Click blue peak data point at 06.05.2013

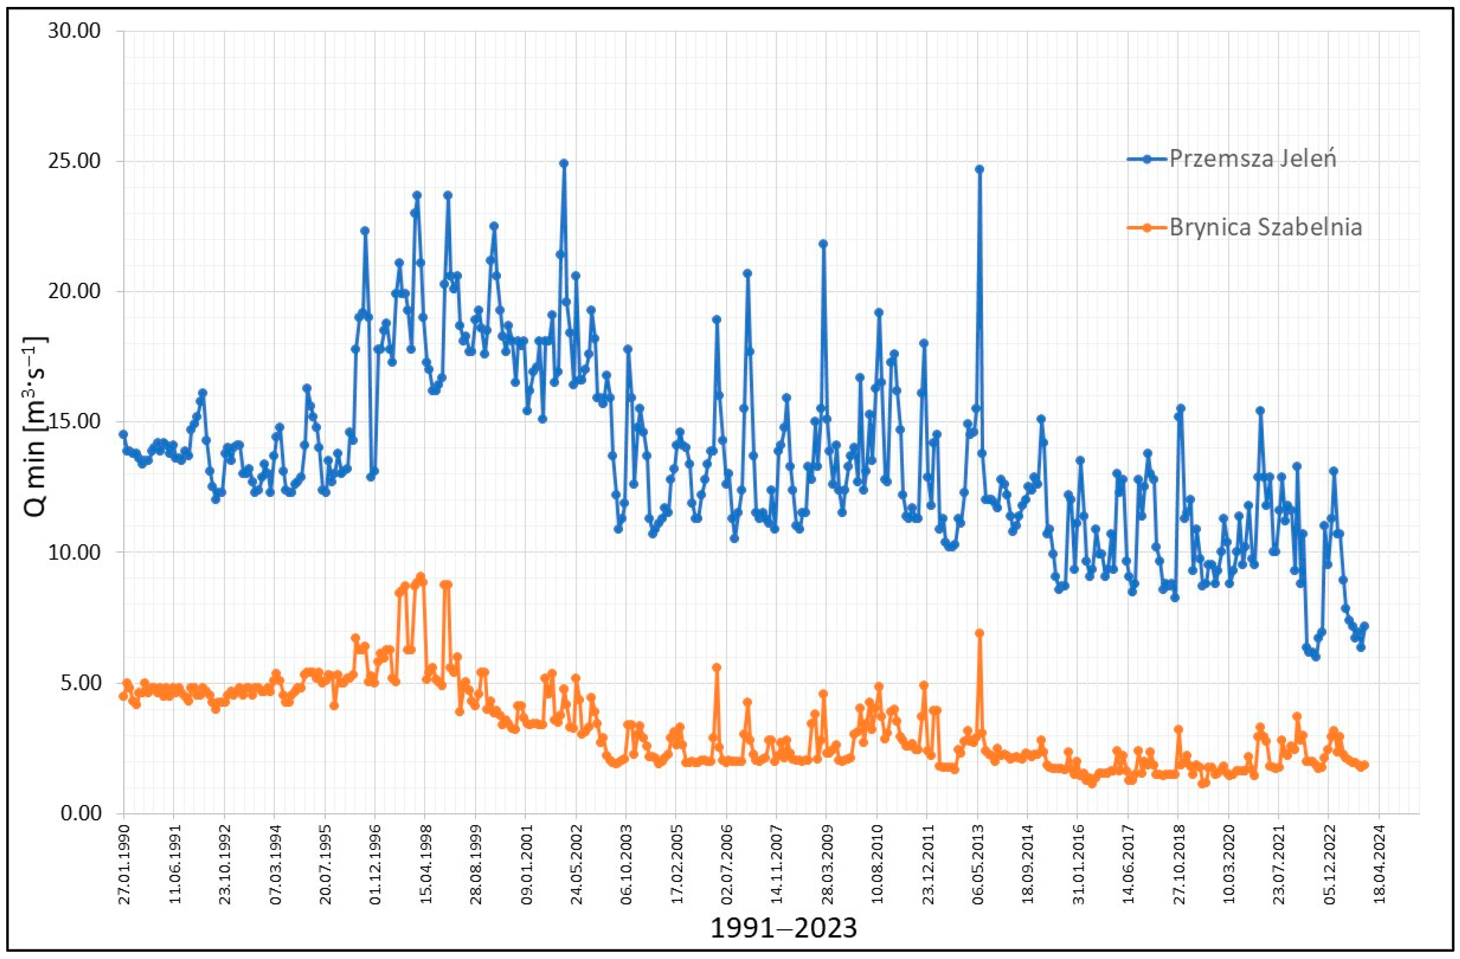tap(980, 169)
